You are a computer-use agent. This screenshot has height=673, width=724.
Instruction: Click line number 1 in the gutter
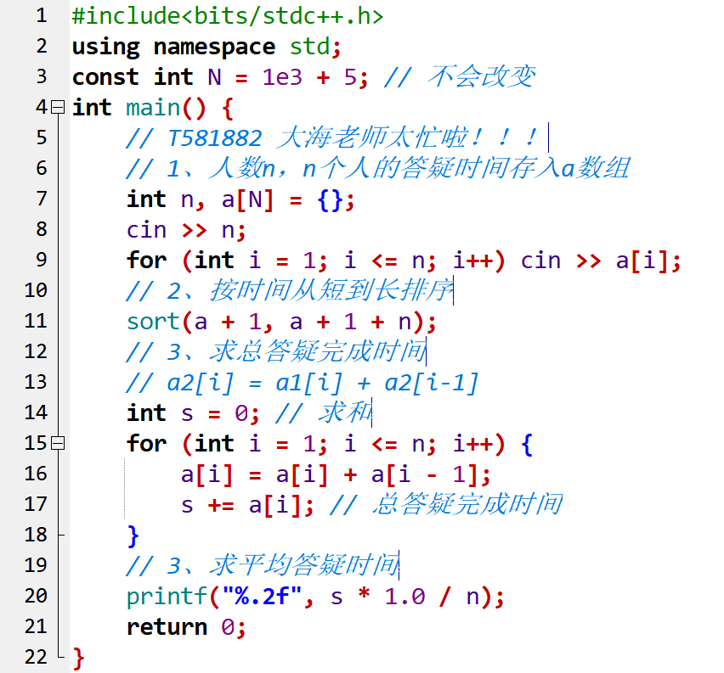point(41,15)
